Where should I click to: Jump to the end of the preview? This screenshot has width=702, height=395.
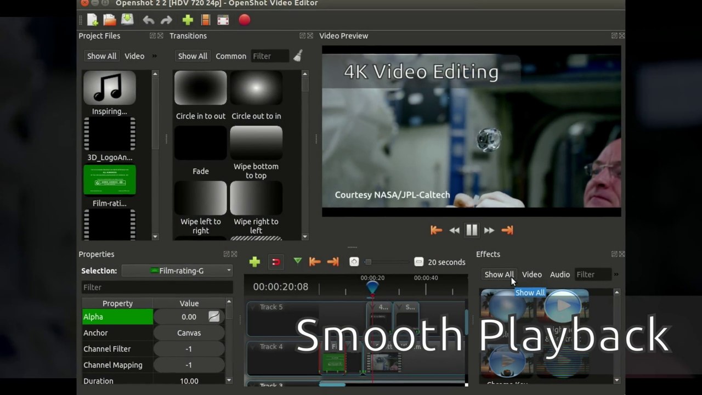507,230
